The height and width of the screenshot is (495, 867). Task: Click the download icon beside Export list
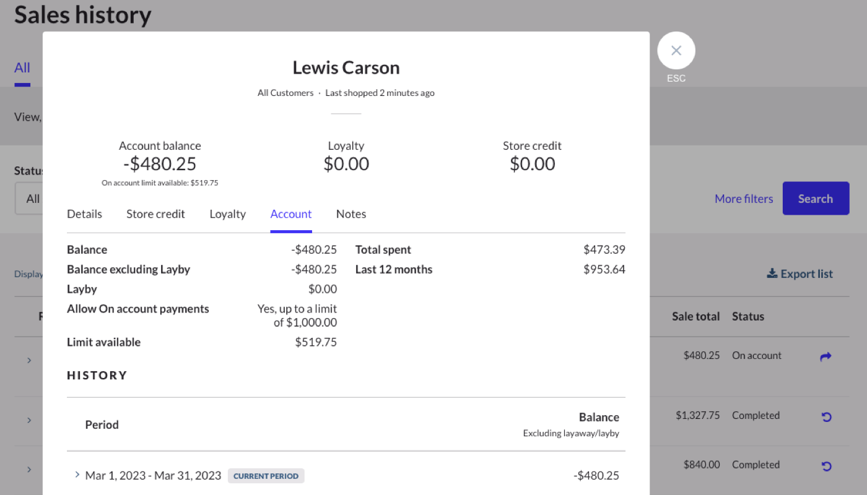point(772,273)
